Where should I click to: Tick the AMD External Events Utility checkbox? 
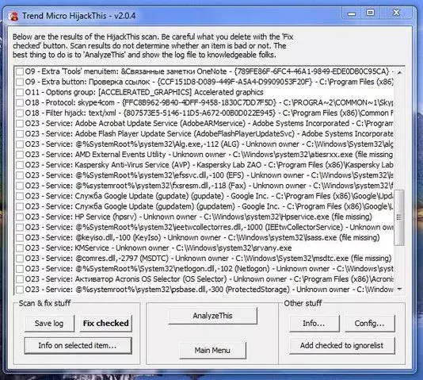20,155
